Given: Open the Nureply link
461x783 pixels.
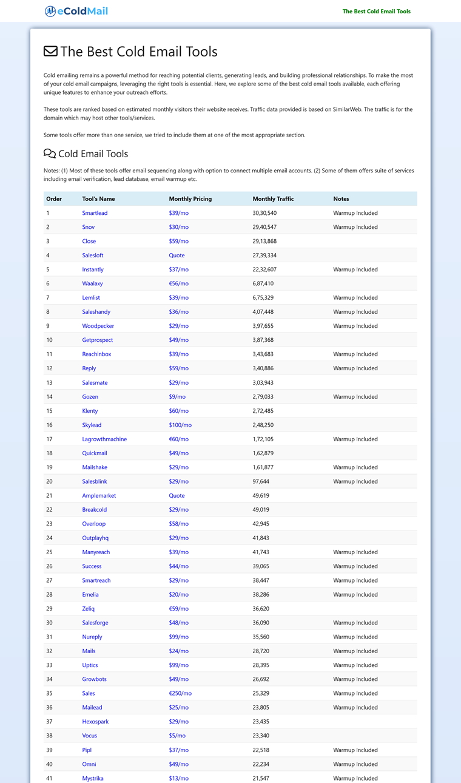Looking at the screenshot, I should pos(92,637).
